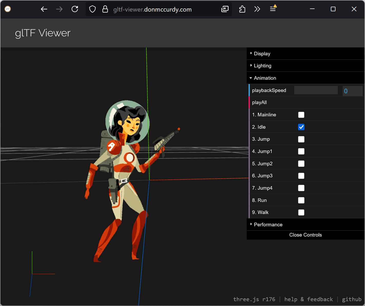Viewport: 365px width, 306px height.
Task: Disable the Idle animation
Action: point(301,127)
